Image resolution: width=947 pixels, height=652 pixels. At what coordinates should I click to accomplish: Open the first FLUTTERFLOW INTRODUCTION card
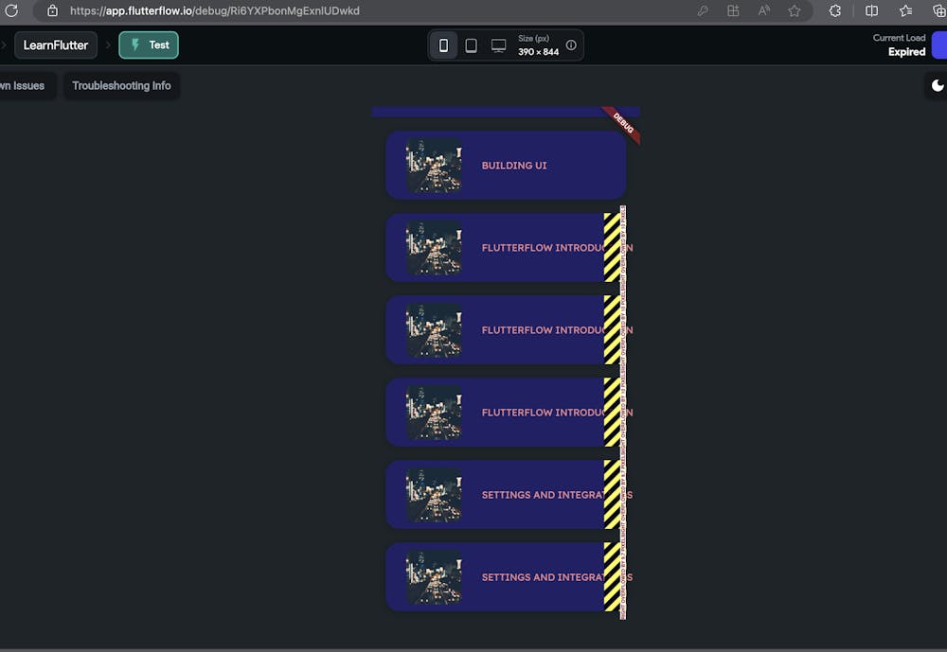[x=506, y=248]
